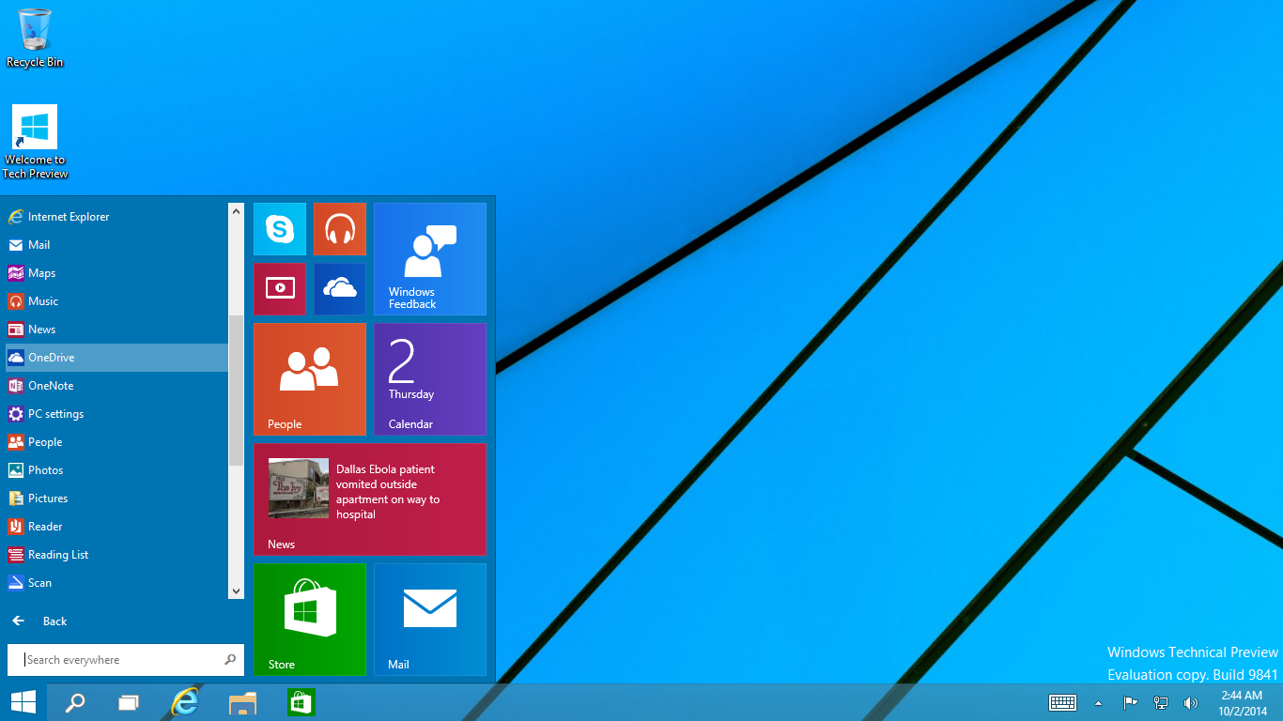Image resolution: width=1283 pixels, height=721 pixels.
Task: Open the touch keyboard icon
Action: (1062, 702)
